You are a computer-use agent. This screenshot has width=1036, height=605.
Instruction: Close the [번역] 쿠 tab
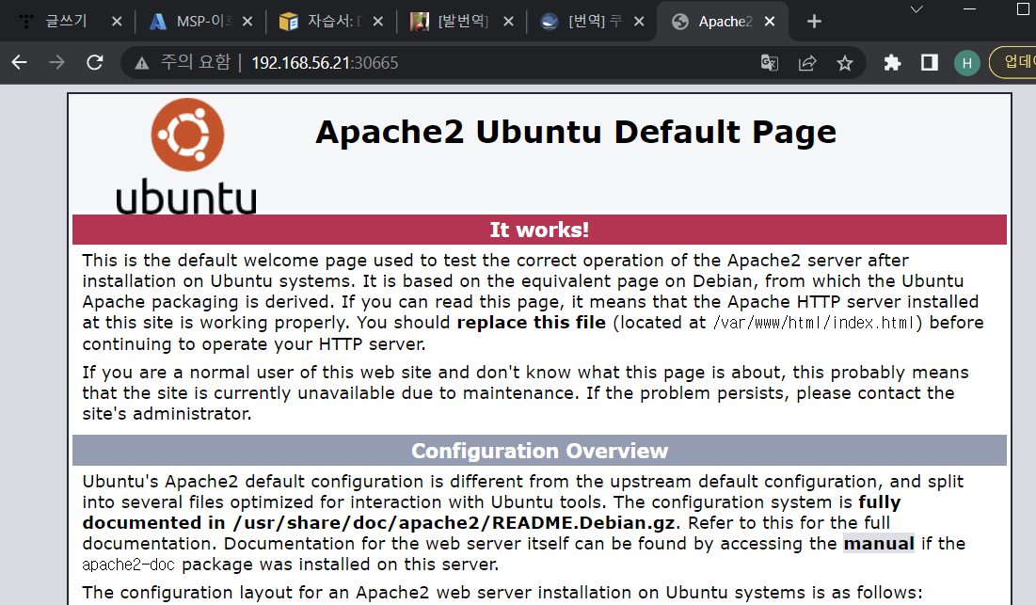click(x=640, y=22)
